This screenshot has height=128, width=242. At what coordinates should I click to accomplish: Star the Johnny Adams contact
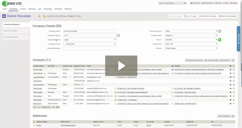point(234,85)
